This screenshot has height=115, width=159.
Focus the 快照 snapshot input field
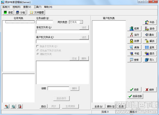point(58,88)
